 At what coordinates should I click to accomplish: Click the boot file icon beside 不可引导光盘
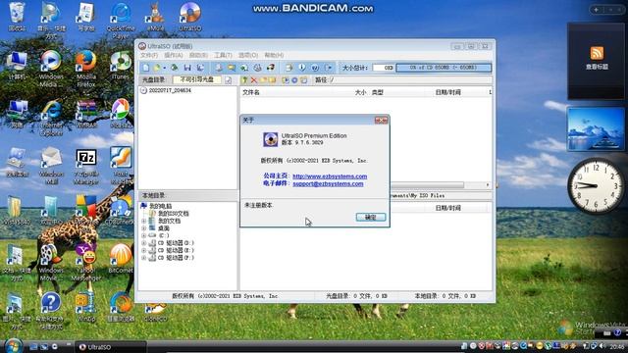[228, 80]
